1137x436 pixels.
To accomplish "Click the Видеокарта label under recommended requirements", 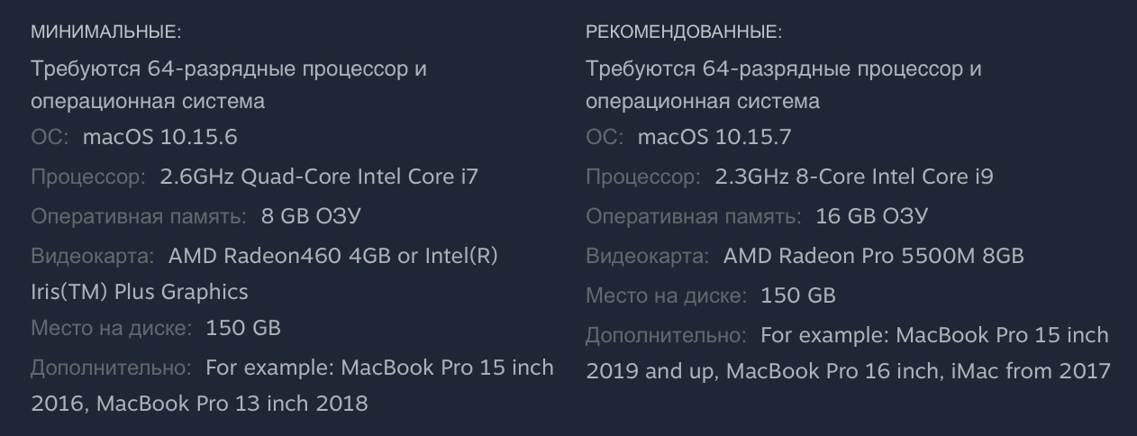I will (x=647, y=256).
